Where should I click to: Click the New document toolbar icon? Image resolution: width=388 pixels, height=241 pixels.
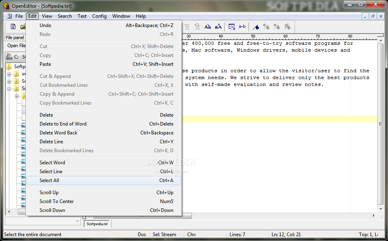click(x=13, y=27)
